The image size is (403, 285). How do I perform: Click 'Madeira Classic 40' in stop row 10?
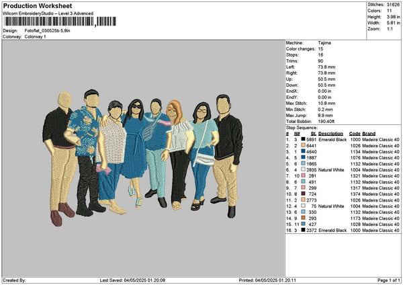tap(381, 194)
